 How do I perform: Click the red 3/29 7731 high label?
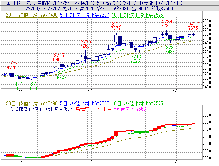point(167,23)
